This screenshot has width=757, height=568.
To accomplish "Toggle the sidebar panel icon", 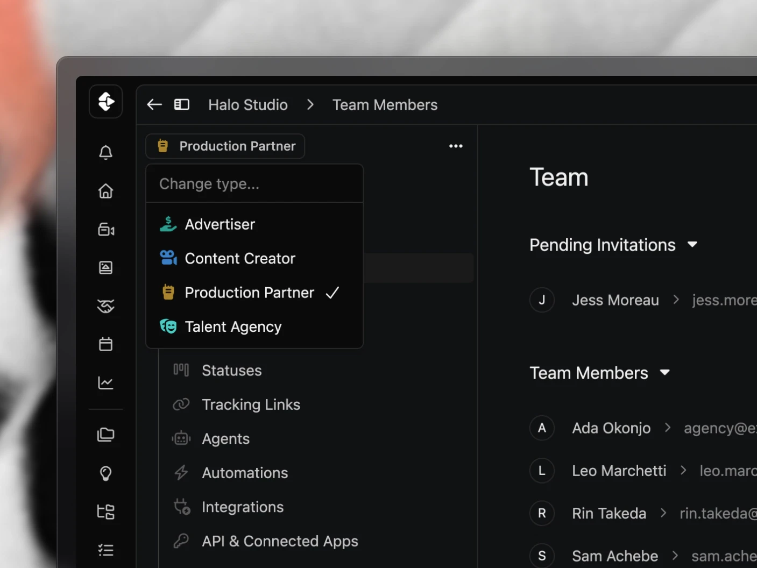I will (182, 104).
